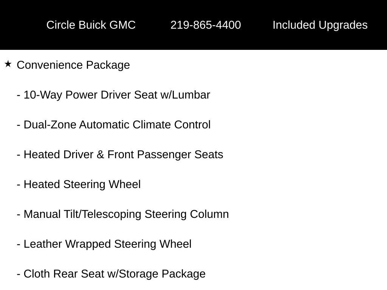Click the phone number 219-865-4400
The image size is (387, 290).
(x=206, y=25)
